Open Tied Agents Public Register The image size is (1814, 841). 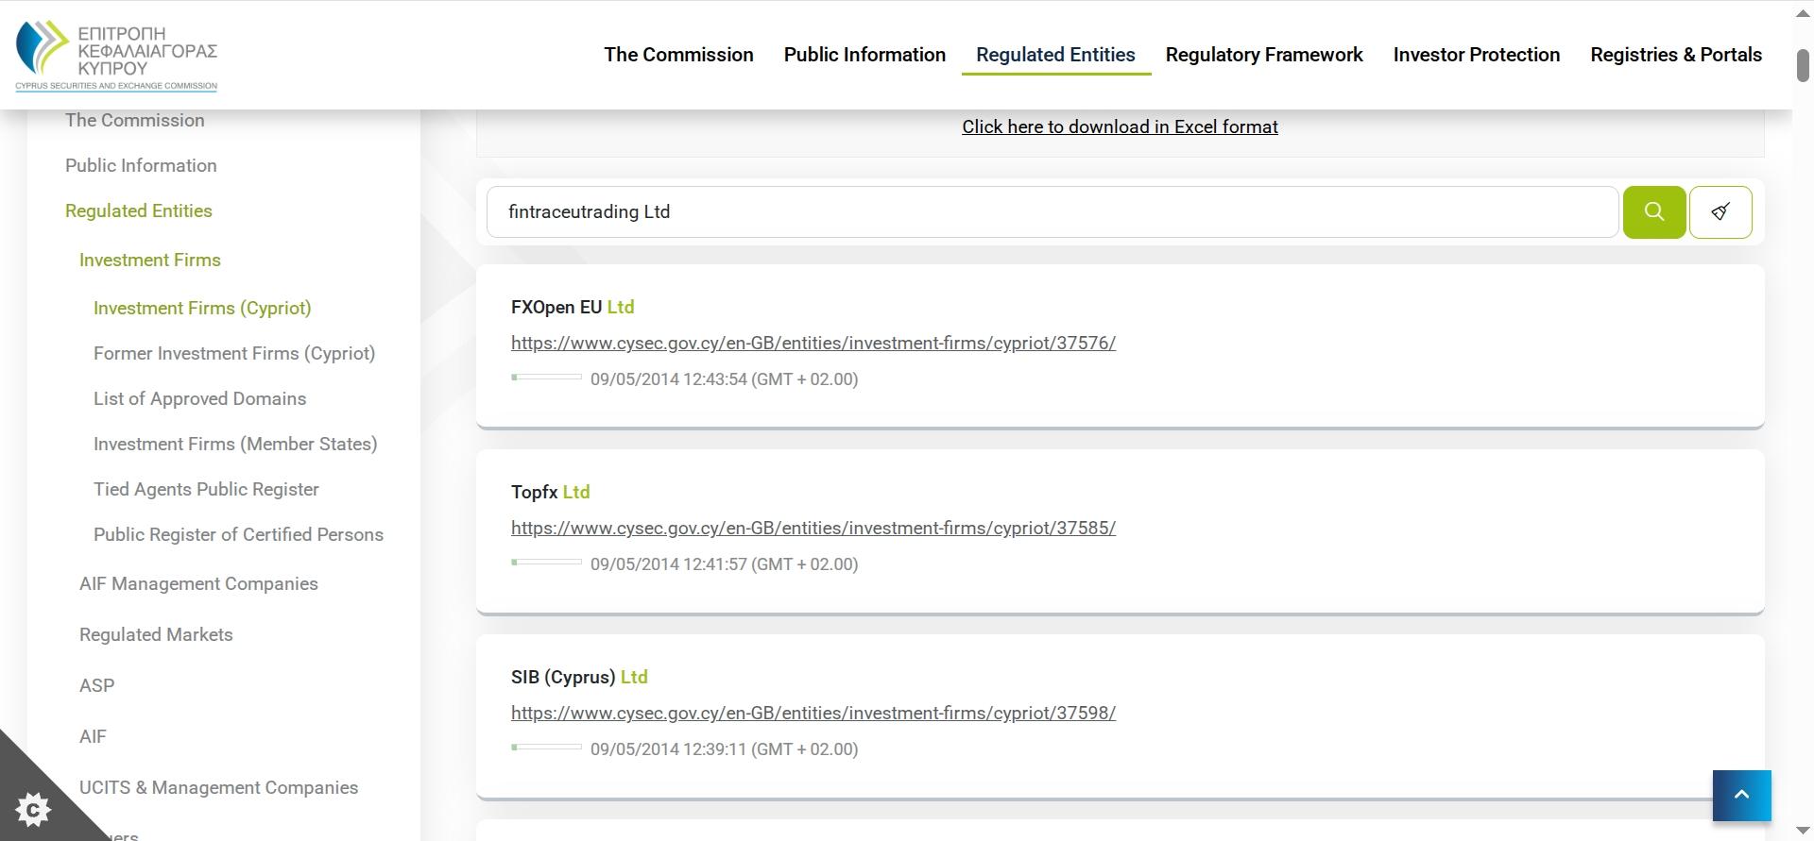(x=206, y=489)
